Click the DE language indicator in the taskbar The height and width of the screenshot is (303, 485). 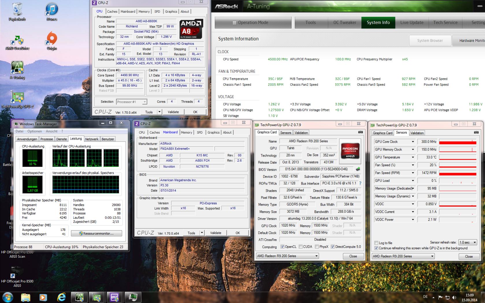425,297
